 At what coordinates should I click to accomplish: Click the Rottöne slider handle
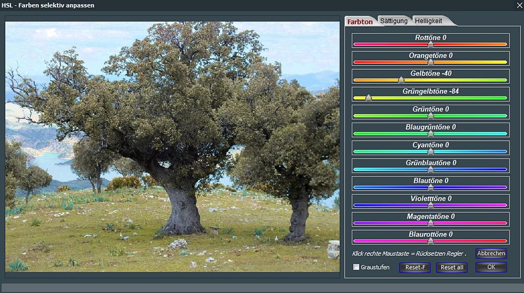431,44
